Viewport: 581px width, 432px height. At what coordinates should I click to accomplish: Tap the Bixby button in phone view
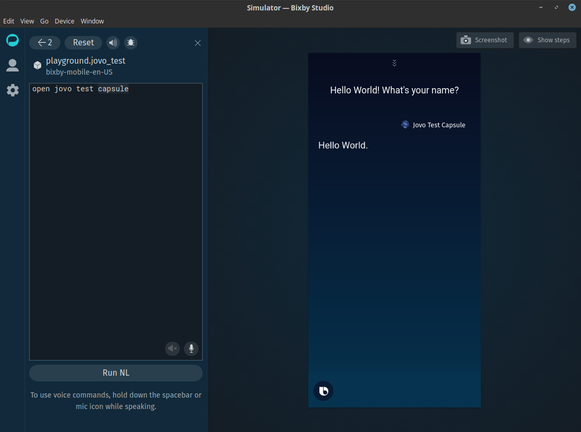pos(324,391)
